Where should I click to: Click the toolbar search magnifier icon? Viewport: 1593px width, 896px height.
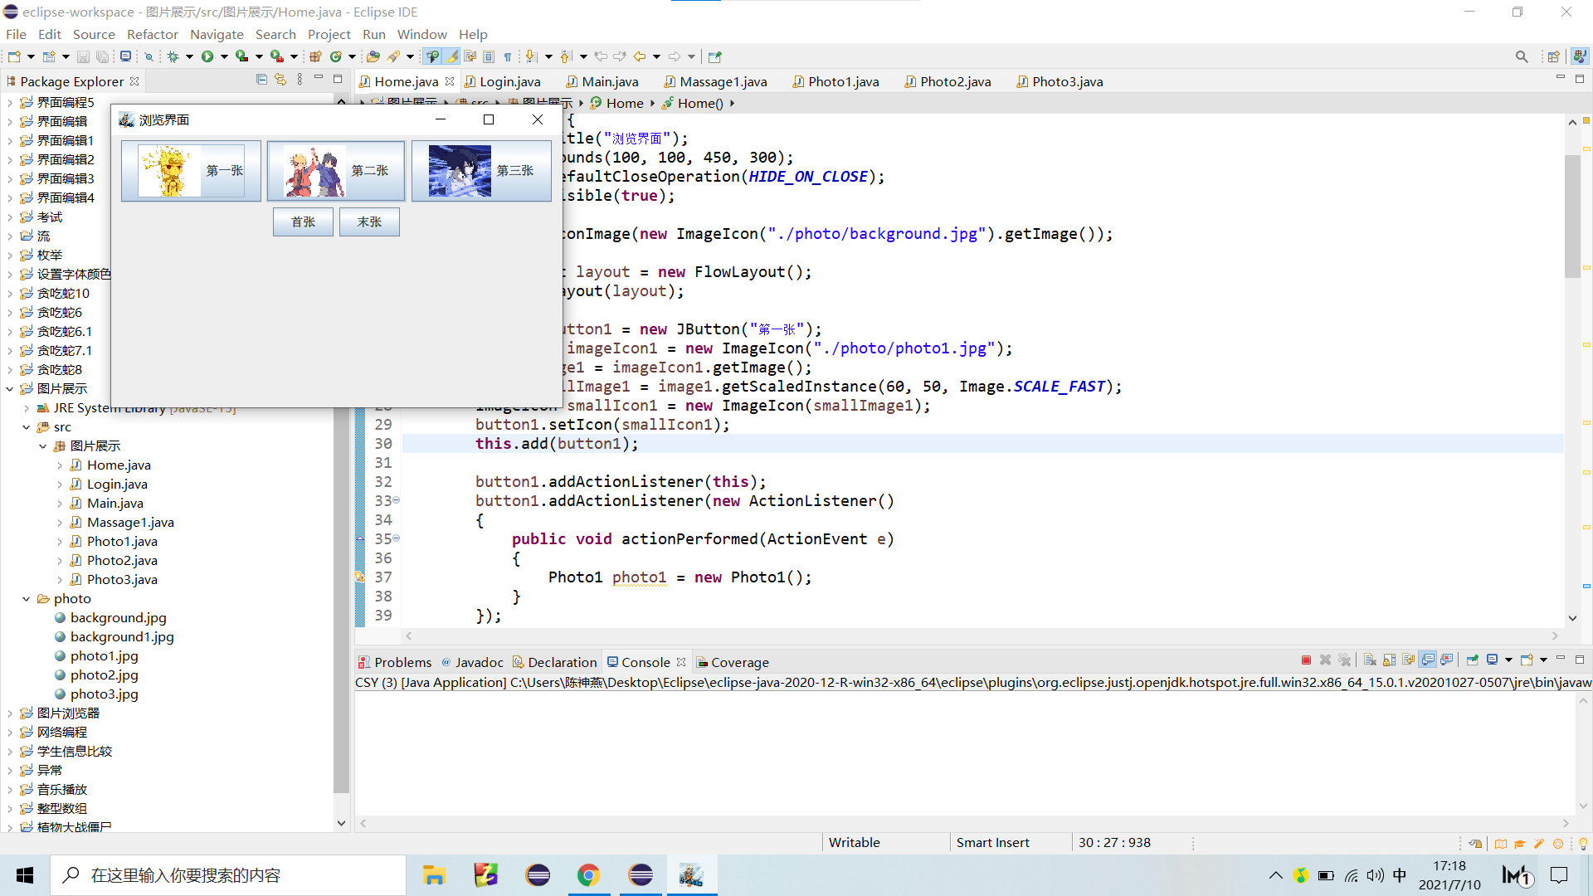click(1522, 56)
